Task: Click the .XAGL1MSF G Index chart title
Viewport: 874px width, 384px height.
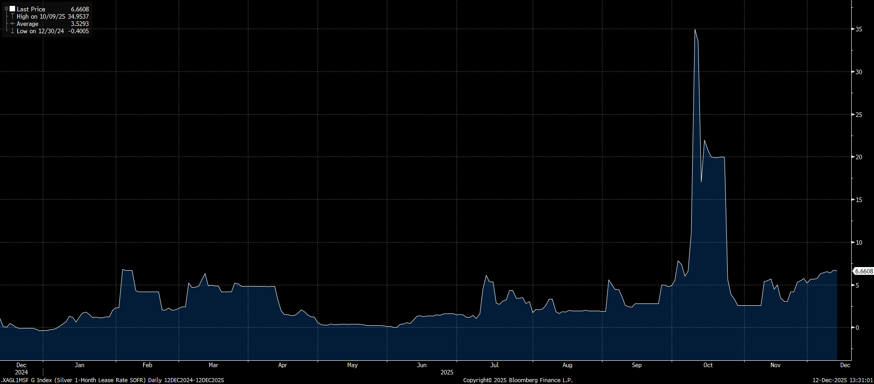Action: click(x=112, y=380)
